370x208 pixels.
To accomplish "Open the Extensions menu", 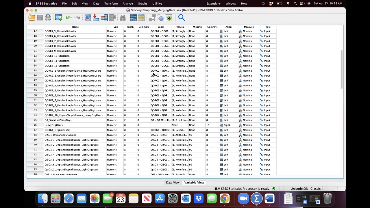I will pyautogui.click(x=213, y=3).
